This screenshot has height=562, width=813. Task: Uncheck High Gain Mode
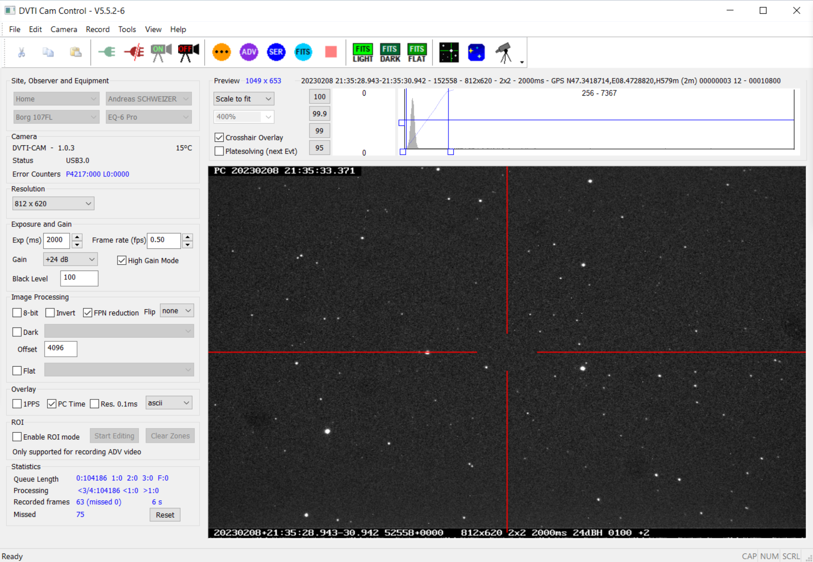[x=122, y=261]
